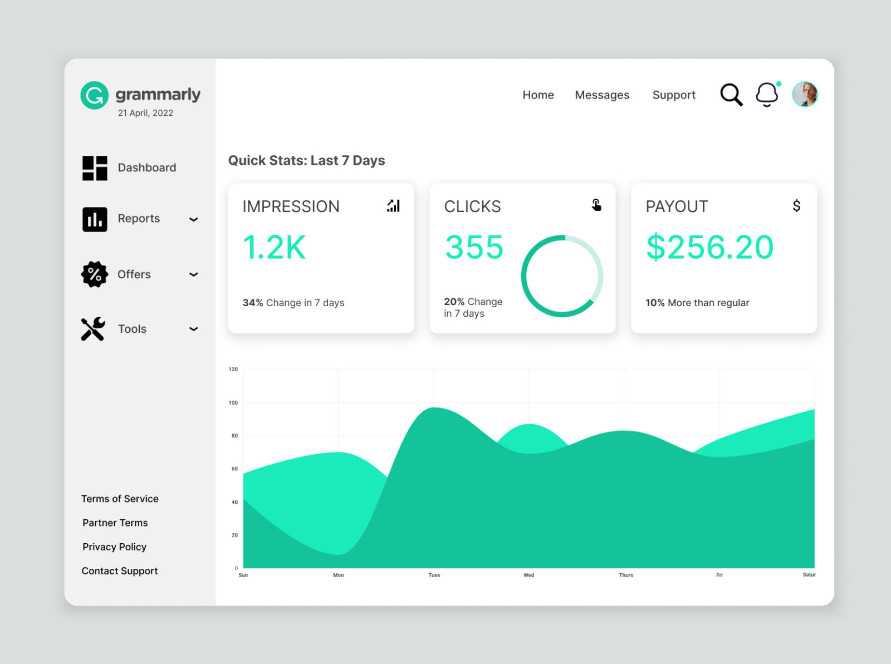Open the Privacy Policy link

(x=114, y=547)
